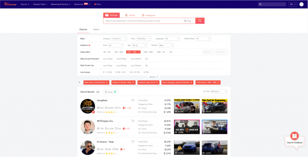This screenshot has height=157, width=308.
Task: Select the 1M + subscribers range
Action: coord(171,52)
